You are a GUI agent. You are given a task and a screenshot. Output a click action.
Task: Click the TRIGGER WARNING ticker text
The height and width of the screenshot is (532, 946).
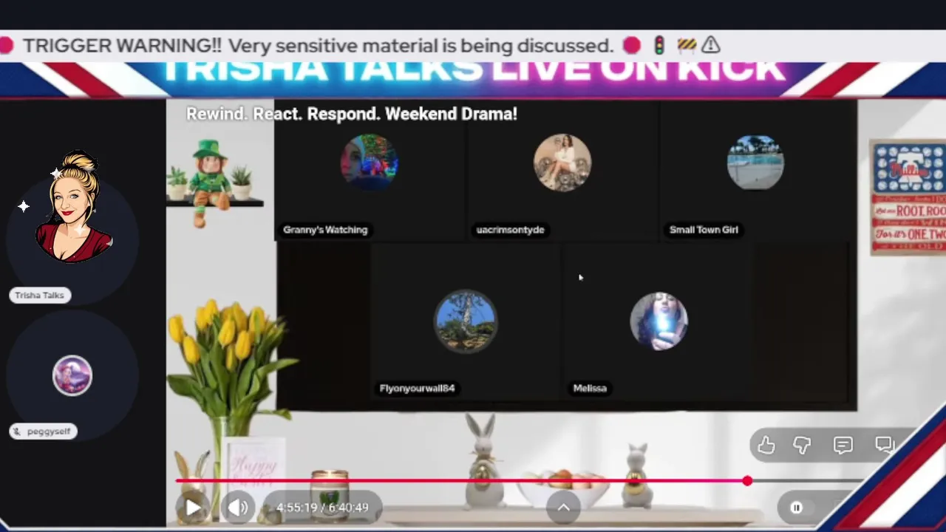318,46
